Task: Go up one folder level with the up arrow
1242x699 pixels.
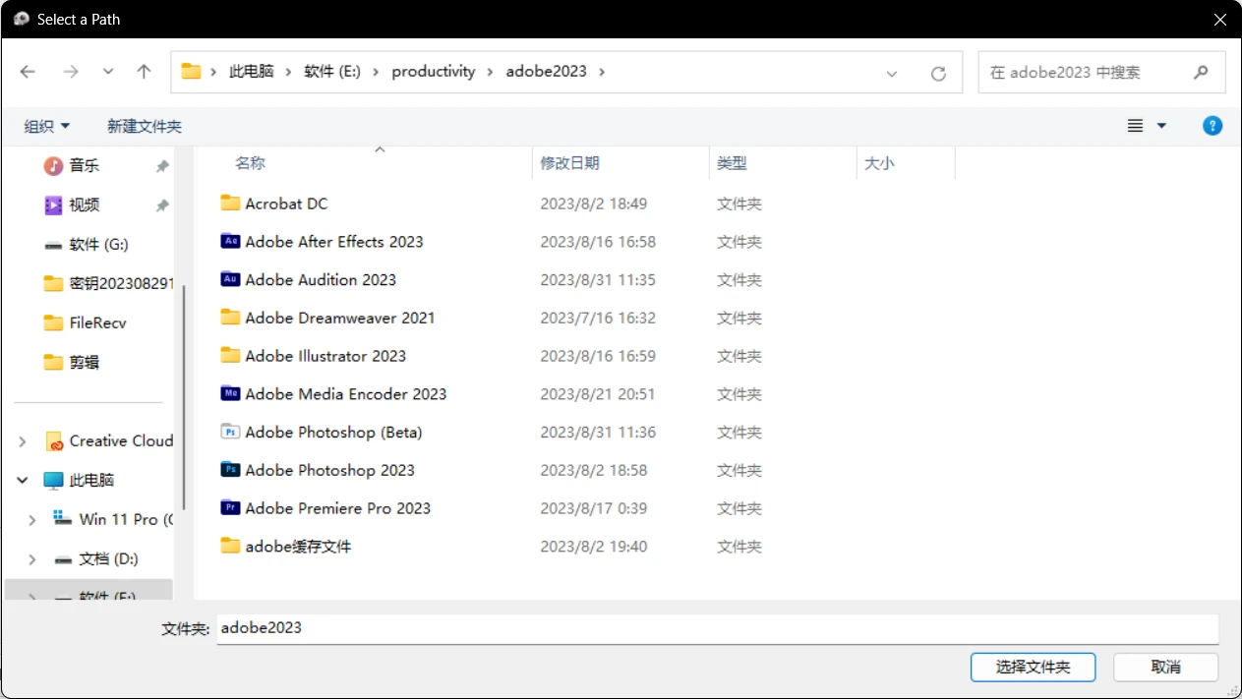Action: pos(144,72)
